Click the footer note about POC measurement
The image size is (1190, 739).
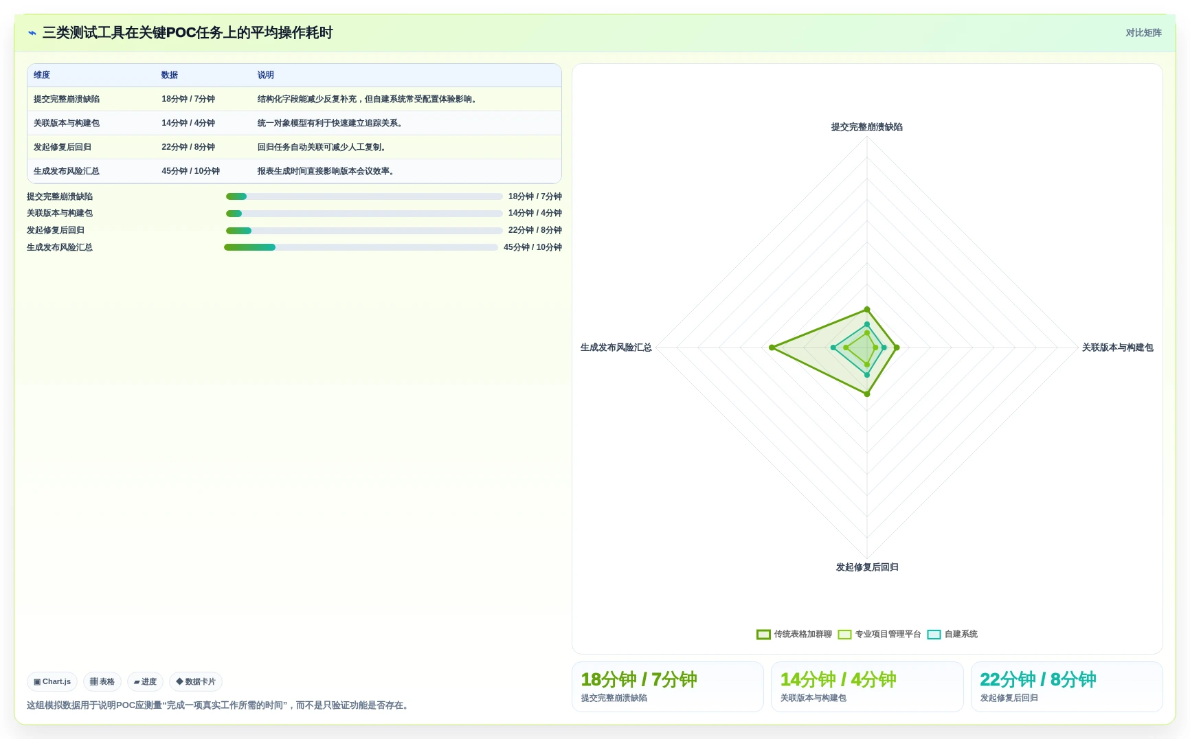click(219, 705)
